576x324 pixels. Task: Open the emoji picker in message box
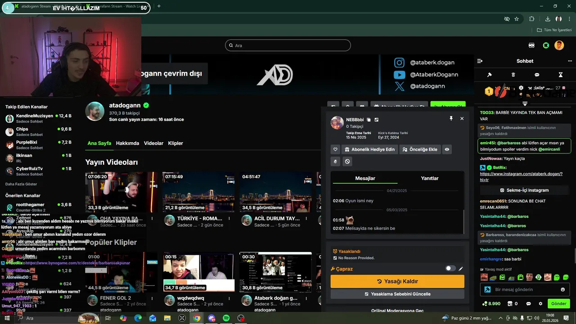562,289
